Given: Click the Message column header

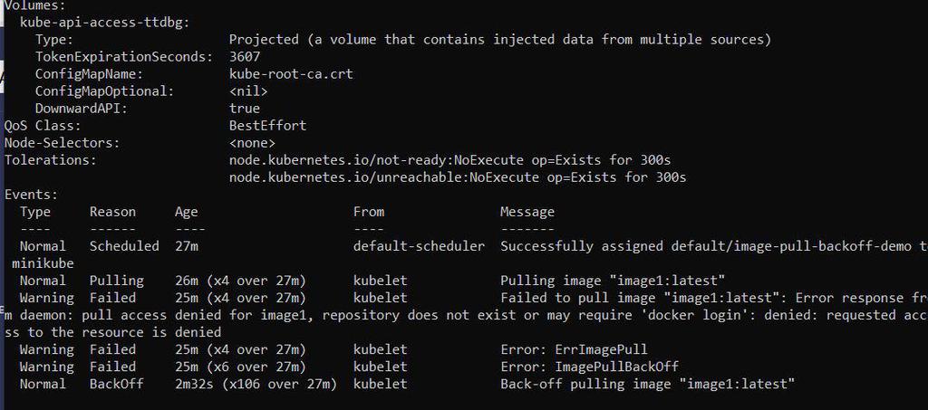Looking at the screenshot, I should [x=527, y=212].
